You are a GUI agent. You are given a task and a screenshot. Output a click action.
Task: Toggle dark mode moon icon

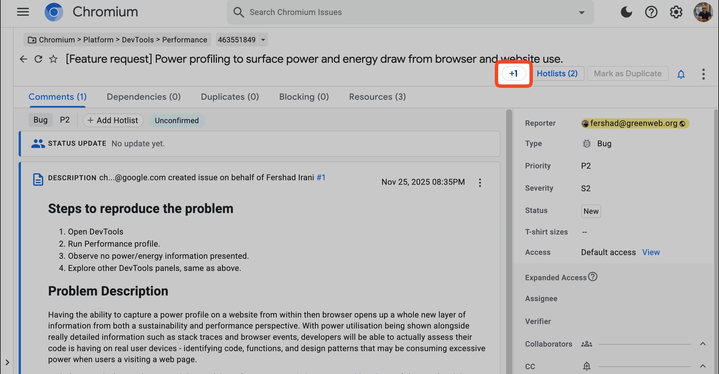(626, 12)
